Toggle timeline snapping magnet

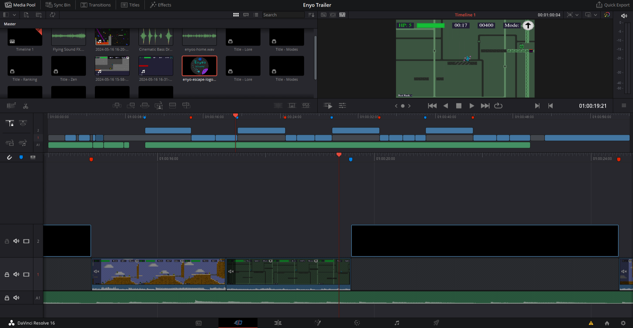click(10, 157)
